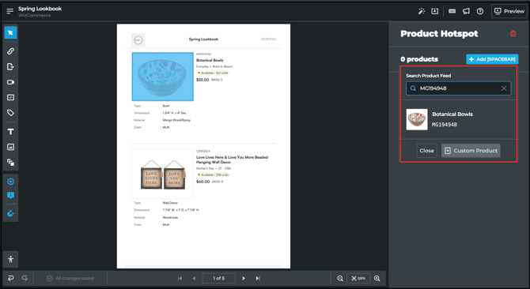Select the pointer selection tool

click(x=10, y=32)
